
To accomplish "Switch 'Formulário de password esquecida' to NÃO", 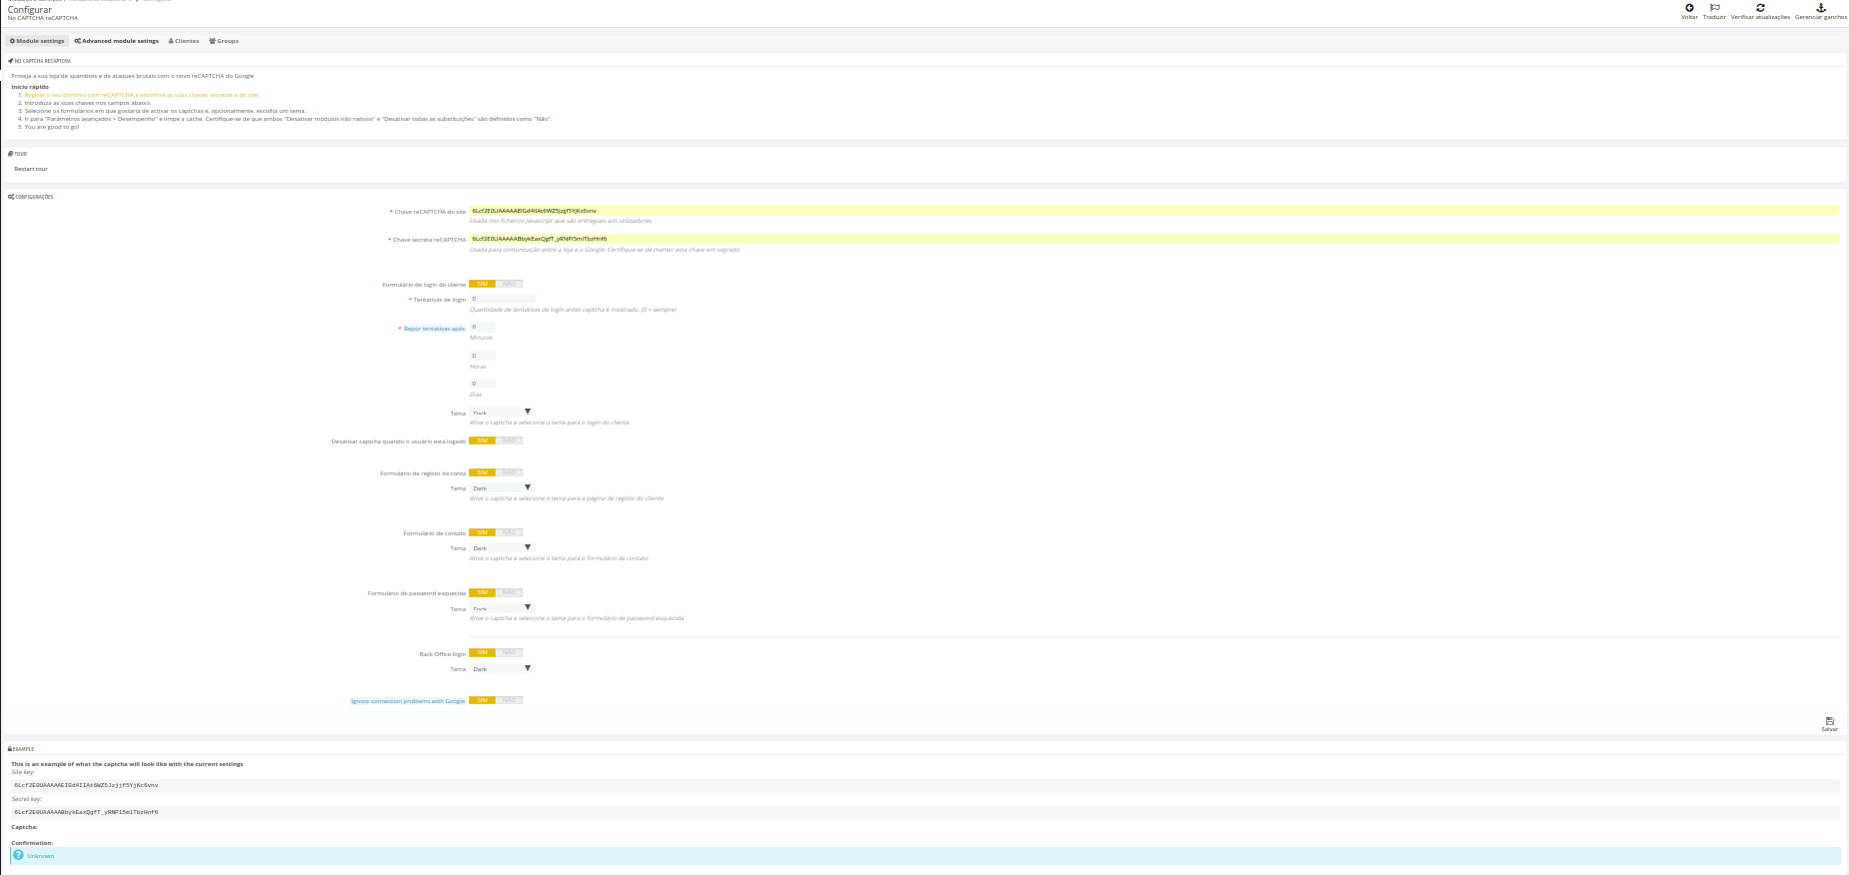I will [x=509, y=592].
